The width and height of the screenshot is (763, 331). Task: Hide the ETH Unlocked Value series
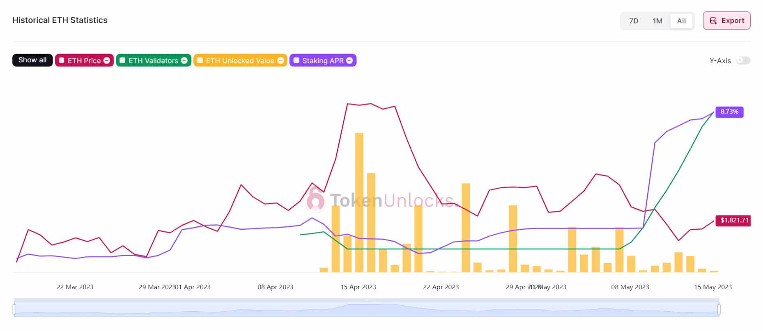[x=240, y=61]
